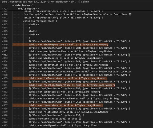
Task: Click line number 4967 in gutter
Action: [x=5, y=105]
